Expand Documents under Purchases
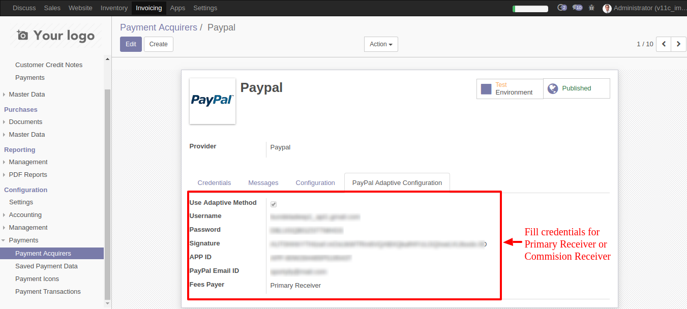Viewport: 687px width, 309px height. click(25, 122)
